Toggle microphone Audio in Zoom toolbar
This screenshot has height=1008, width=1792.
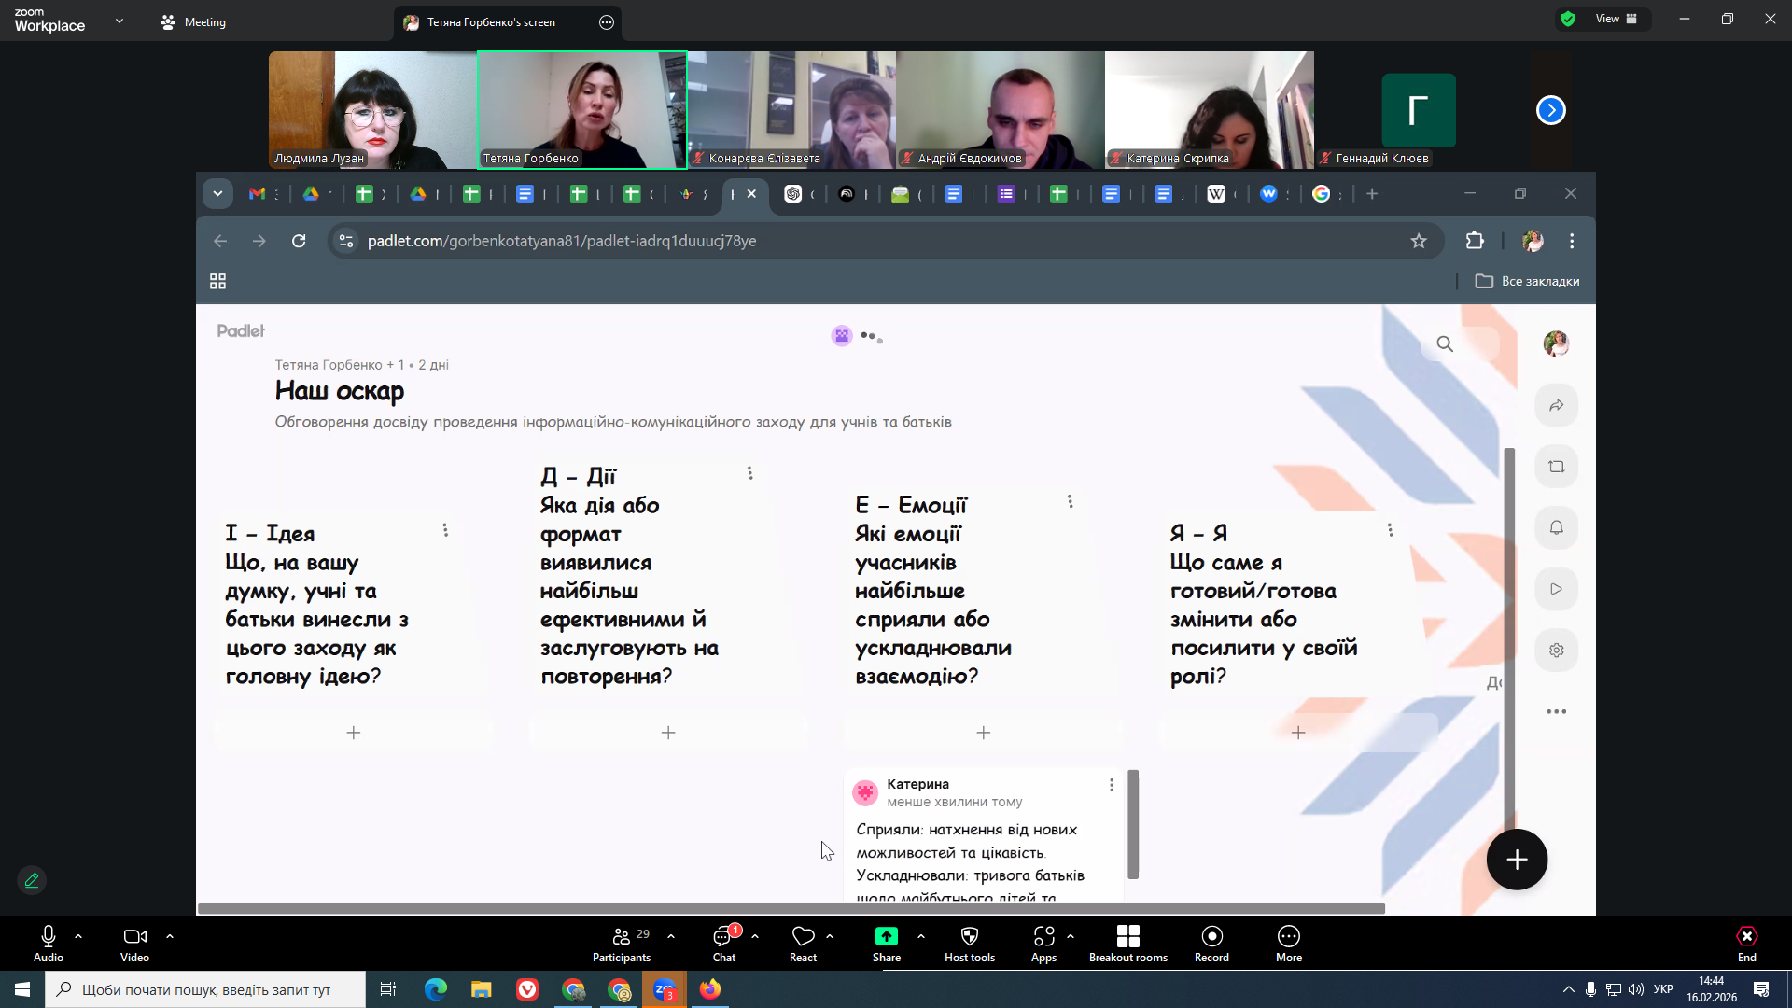(49, 943)
